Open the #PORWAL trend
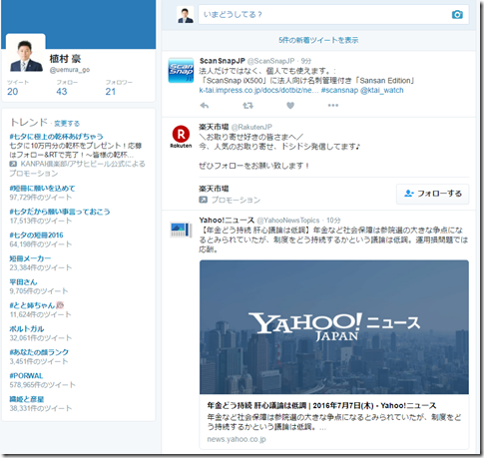Screen dimensions: 484x458 26,376
